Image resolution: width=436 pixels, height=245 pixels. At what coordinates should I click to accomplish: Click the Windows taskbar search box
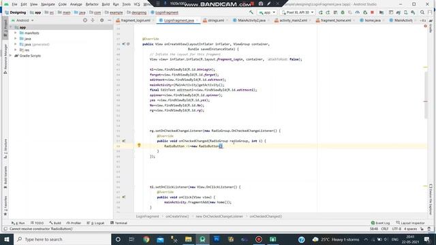(x=63, y=239)
